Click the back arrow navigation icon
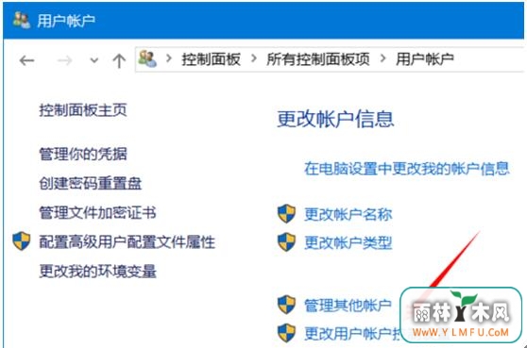The height and width of the screenshot is (348, 527). point(26,60)
